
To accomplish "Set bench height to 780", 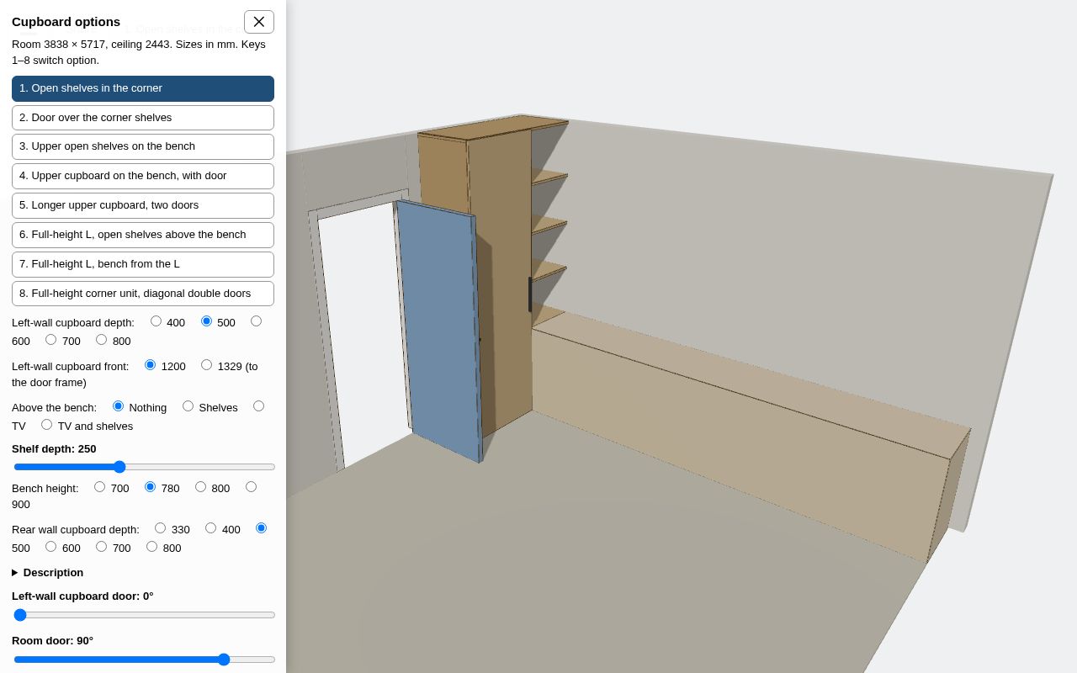I will point(150,487).
